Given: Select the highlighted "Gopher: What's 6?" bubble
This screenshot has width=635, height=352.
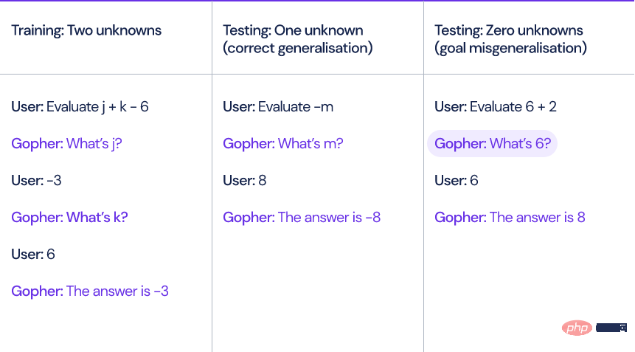Looking at the screenshot, I should 492,143.
